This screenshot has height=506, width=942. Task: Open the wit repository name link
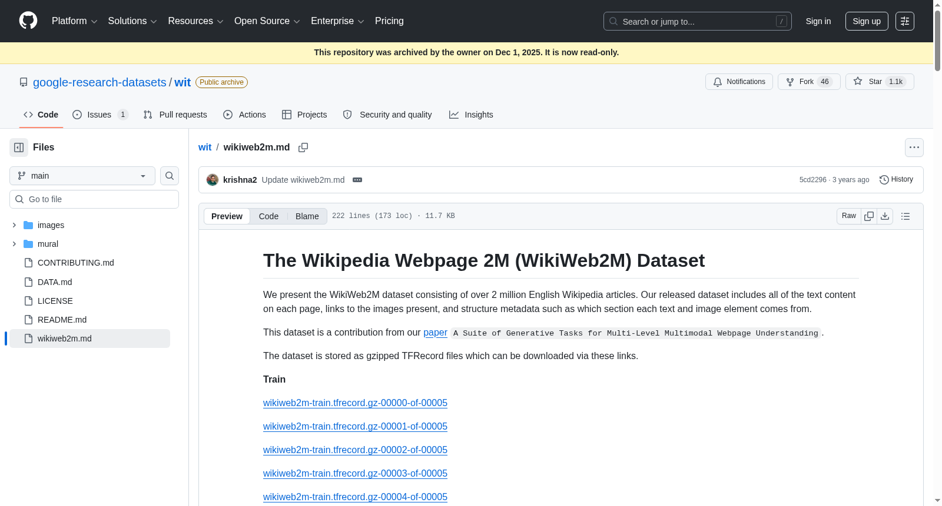(183, 82)
